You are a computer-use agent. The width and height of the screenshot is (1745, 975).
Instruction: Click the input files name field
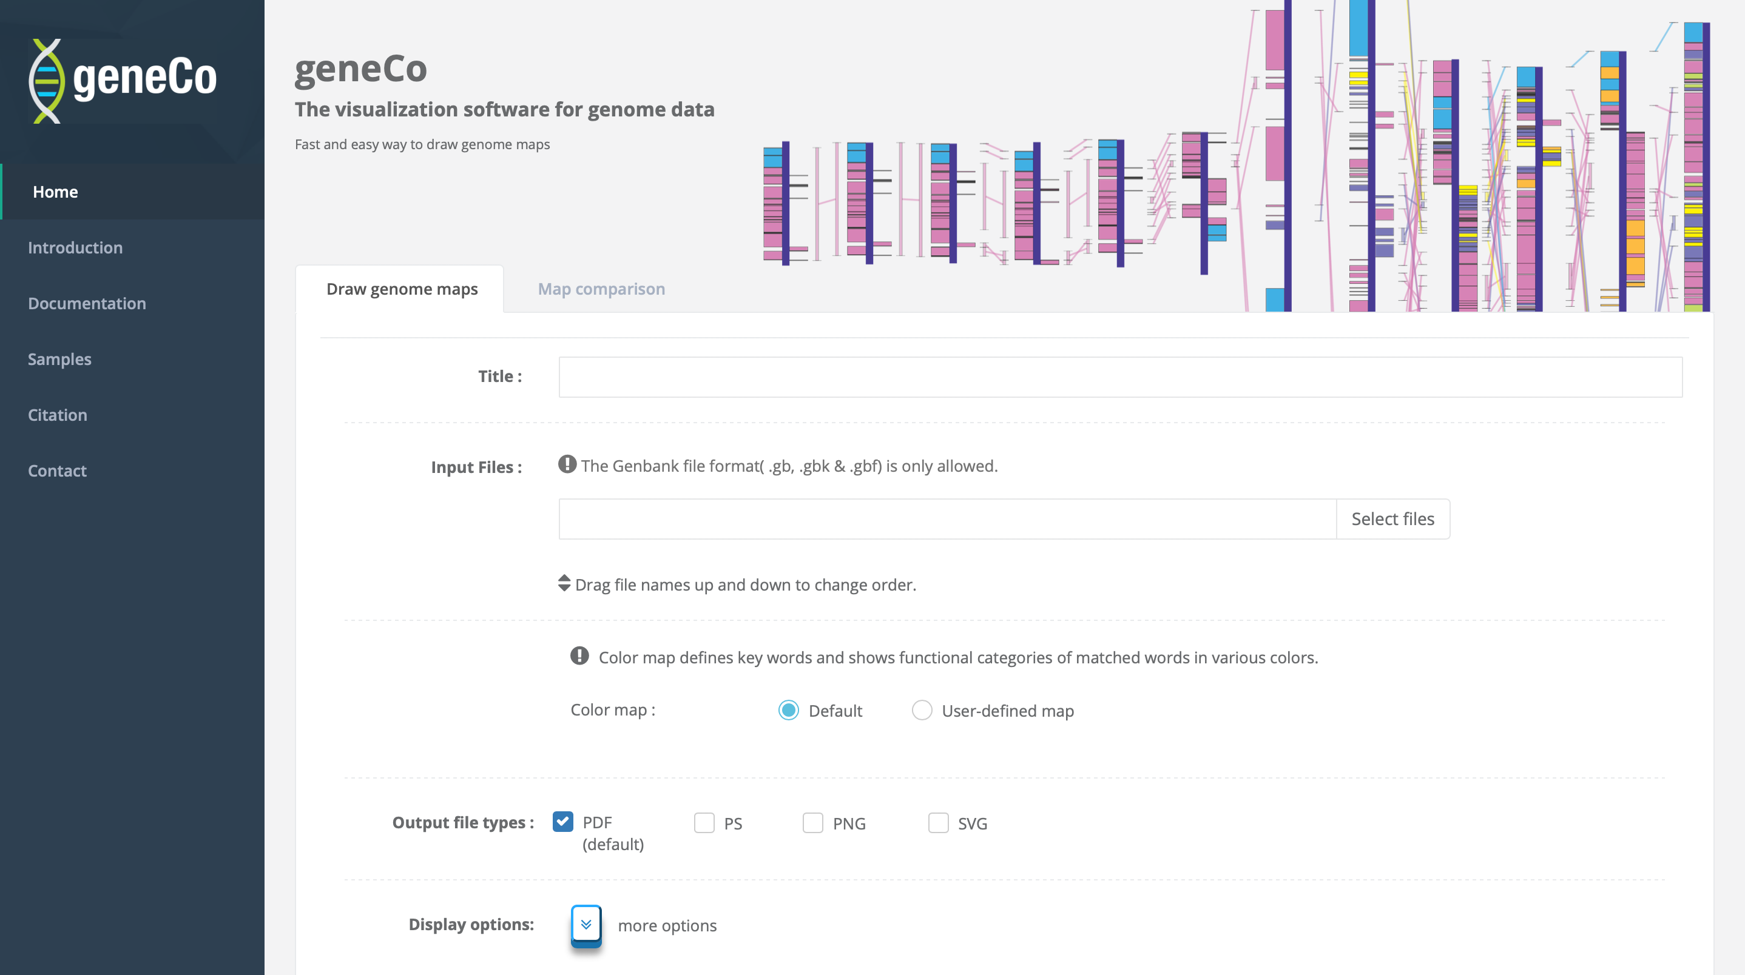coord(947,519)
